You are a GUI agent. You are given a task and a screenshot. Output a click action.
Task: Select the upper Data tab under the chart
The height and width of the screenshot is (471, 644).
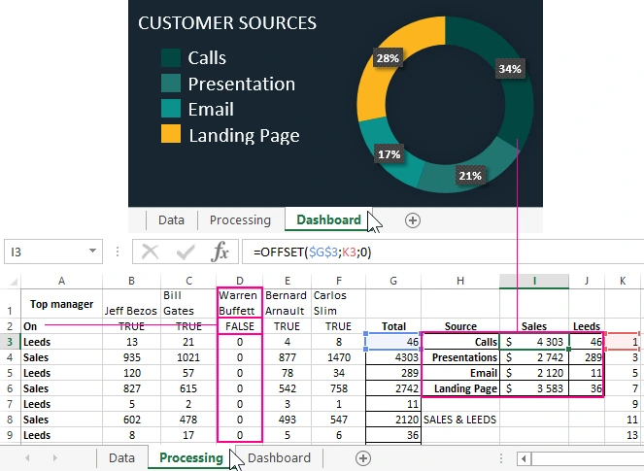(171, 220)
